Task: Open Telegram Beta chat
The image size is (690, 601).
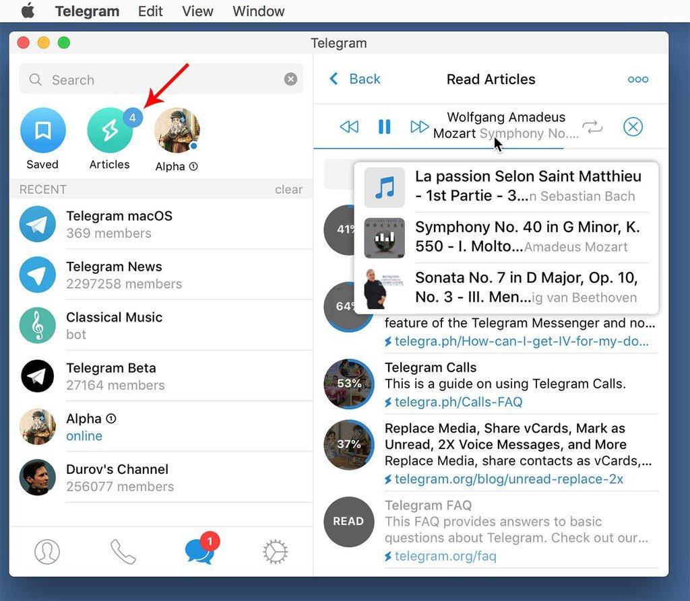Action: tap(161, 376)
